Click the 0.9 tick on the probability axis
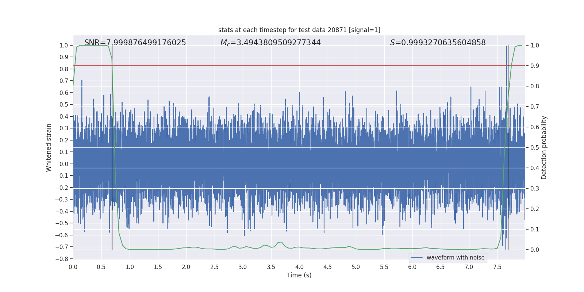 pyautogui.click(x=535, y=66)
